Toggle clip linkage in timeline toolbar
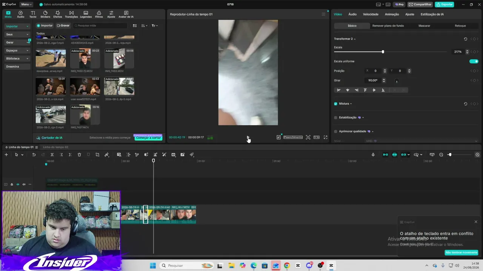This screenshot has width=483, height=271. [x=403, y=155]
